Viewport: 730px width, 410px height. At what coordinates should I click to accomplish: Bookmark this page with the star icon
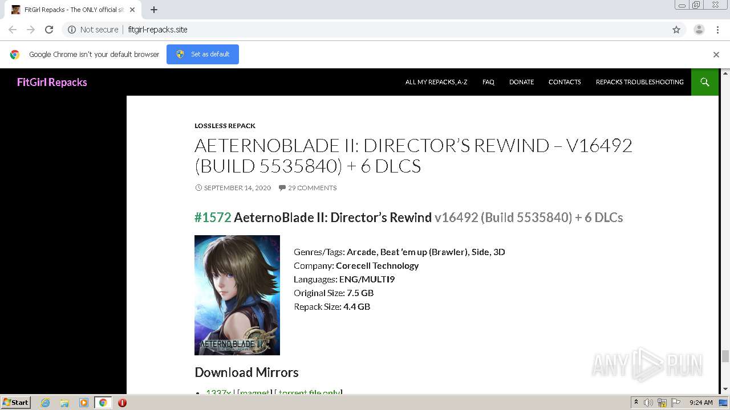click(676, 30)
